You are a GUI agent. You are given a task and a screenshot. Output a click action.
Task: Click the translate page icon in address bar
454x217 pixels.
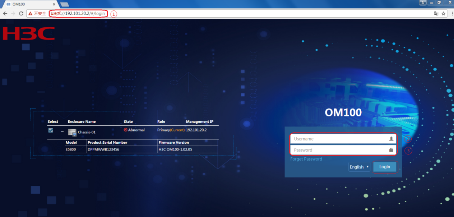[436, 13]
